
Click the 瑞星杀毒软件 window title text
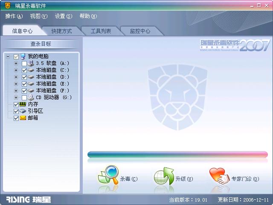[30, 6]
